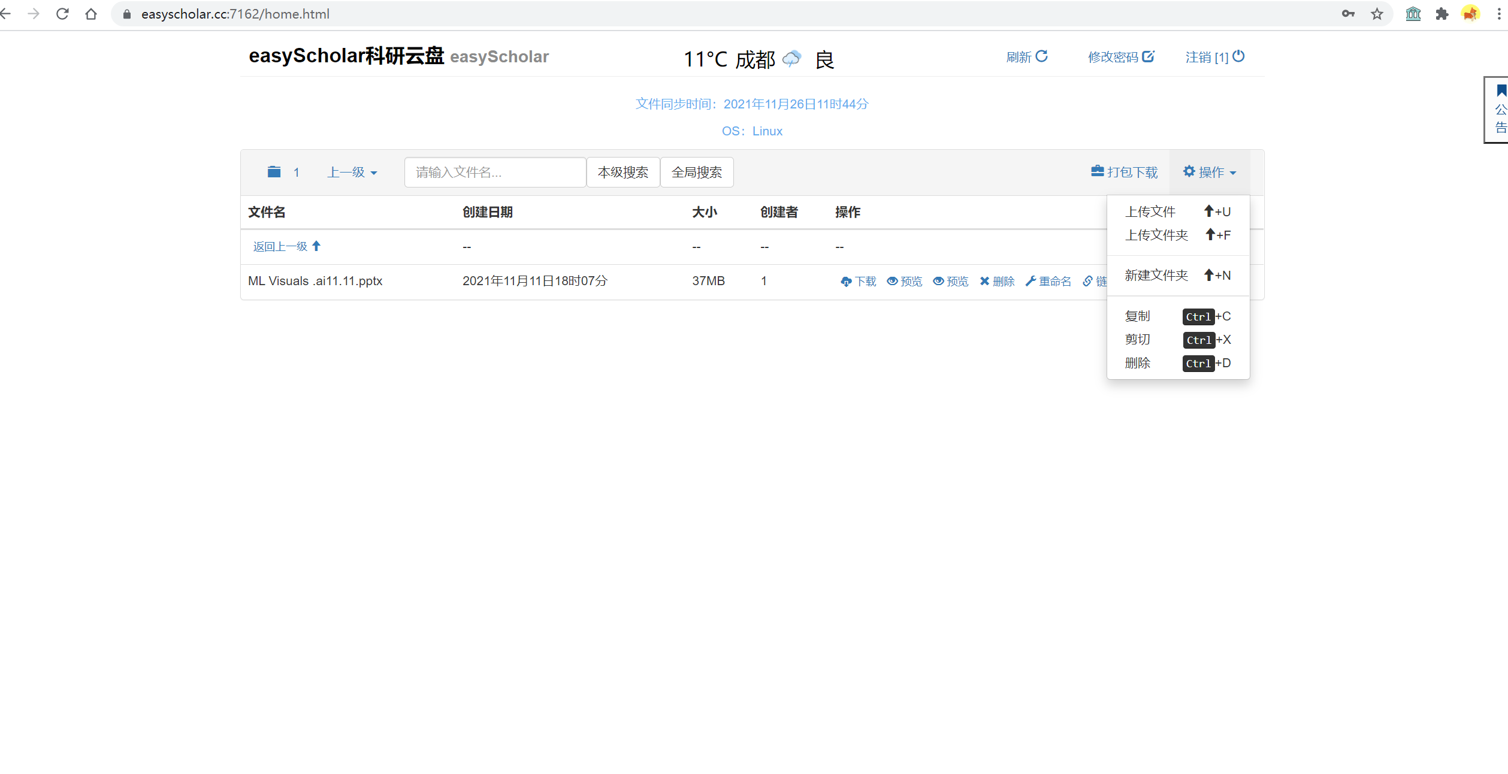Click the change password (修改密码) edit icon

pos(1148,56)
